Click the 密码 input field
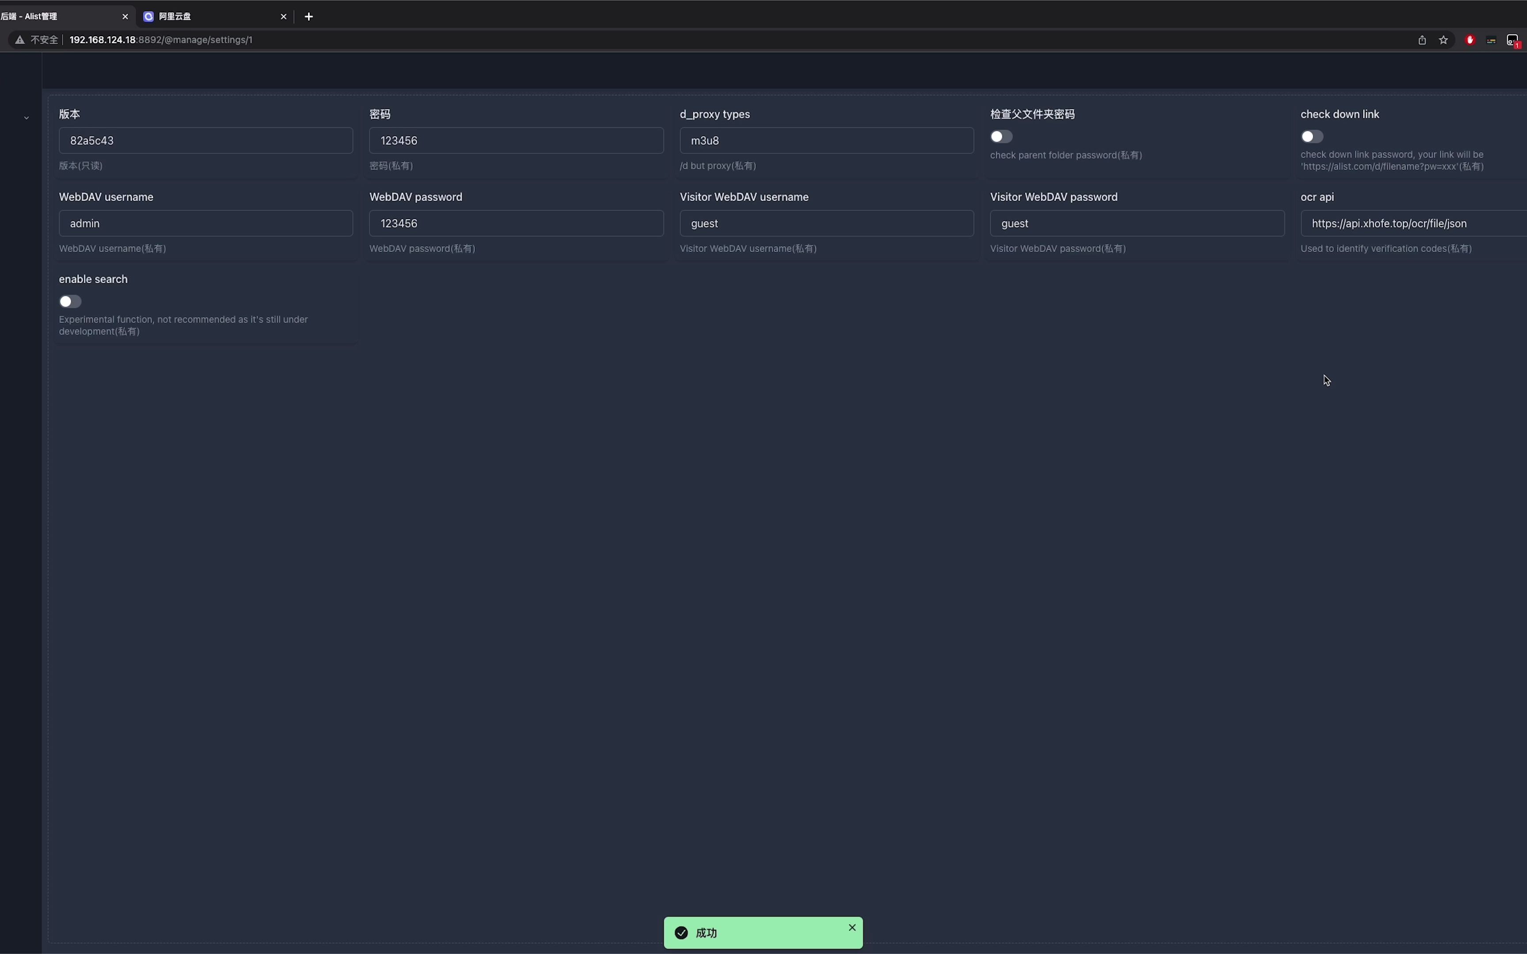 [516, 140]
